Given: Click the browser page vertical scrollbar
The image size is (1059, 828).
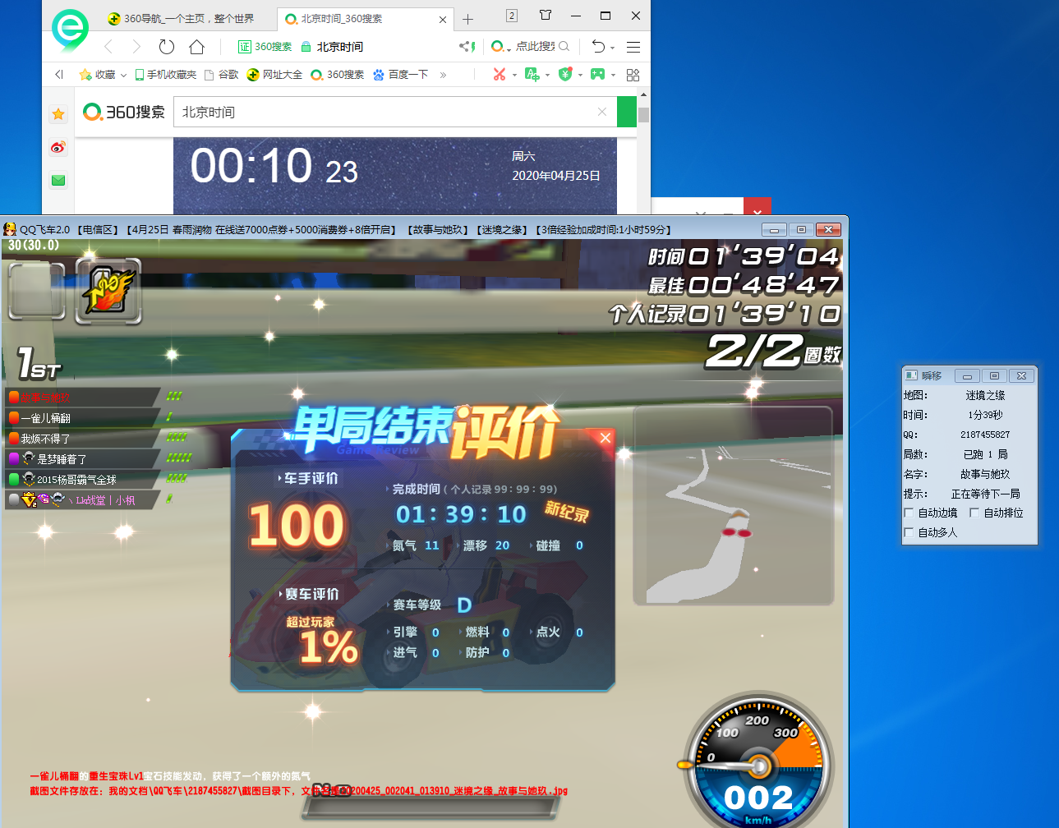Looking at the screenshot, I should 643,116.
